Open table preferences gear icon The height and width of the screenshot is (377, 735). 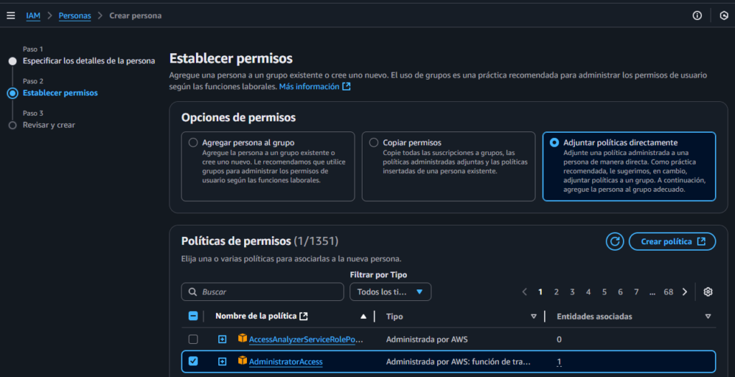(x=708, y=292)
